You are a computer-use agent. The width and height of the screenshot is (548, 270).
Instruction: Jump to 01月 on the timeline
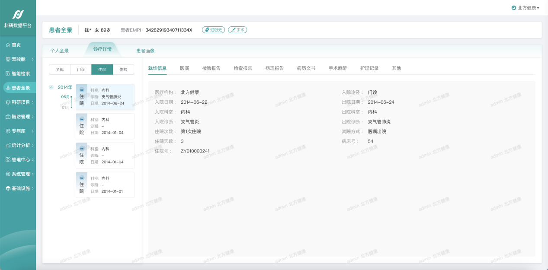[66, 108]
